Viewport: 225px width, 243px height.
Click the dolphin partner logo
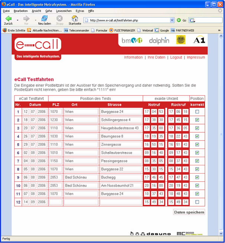click(159, 40)
